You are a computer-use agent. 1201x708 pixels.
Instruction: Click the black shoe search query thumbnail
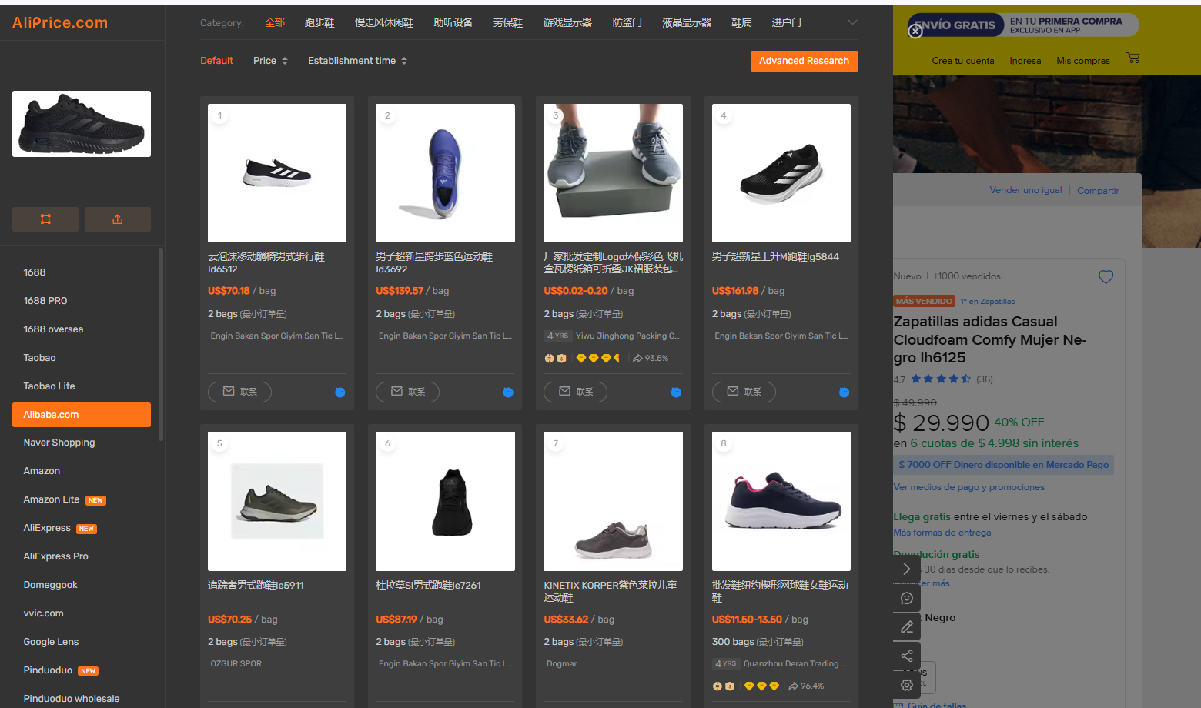coord(82,124)
